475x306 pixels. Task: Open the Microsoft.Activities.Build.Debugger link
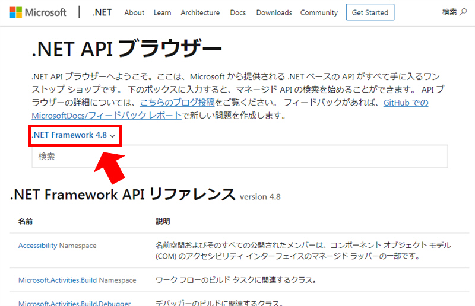tap(75, 303)
